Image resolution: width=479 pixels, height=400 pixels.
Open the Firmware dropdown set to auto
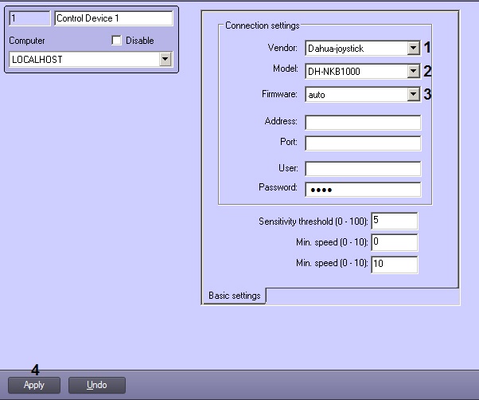pos(355,95)
